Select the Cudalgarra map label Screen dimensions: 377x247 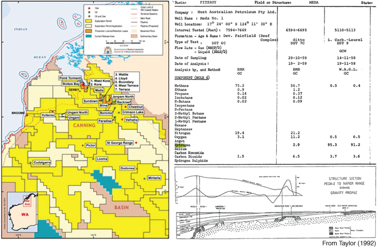42,162
